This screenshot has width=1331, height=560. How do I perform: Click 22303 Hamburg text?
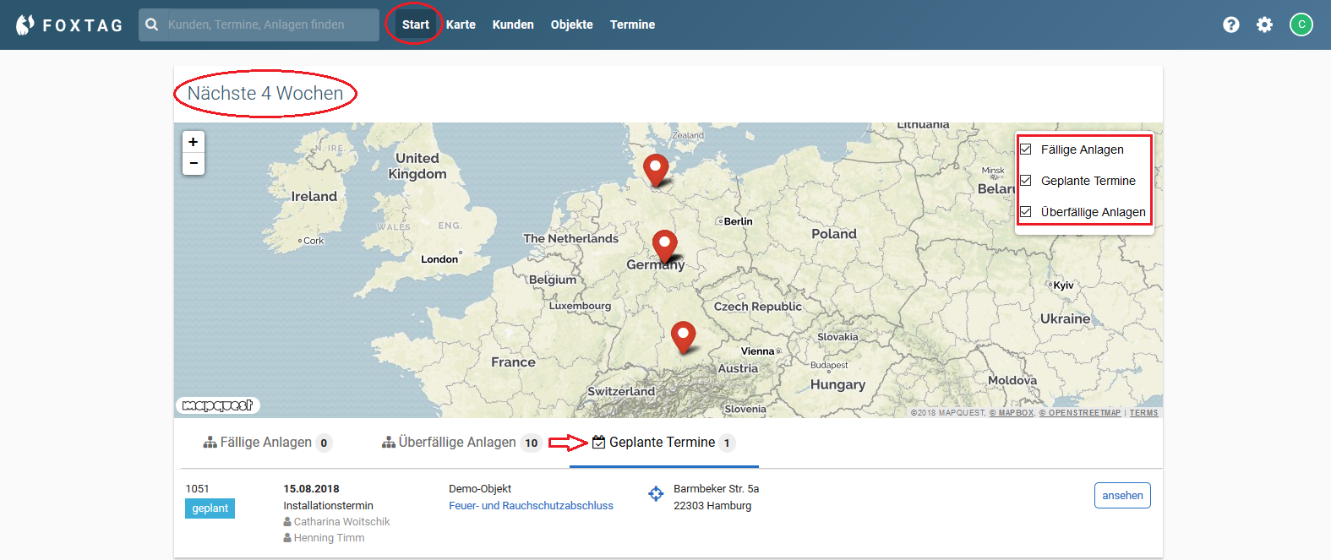(712, 506)
